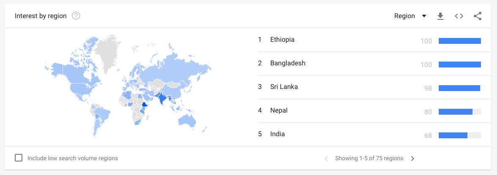Share the Interest by region chart
Image resolution: width=497 pixels, height=175 pixels.
[478, 16]
